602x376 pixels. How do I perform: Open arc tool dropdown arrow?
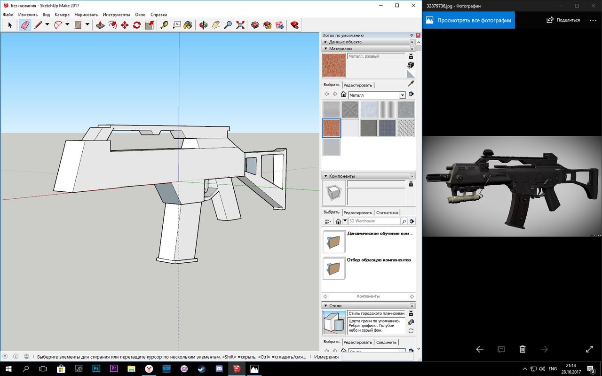(x=67, y=25)
